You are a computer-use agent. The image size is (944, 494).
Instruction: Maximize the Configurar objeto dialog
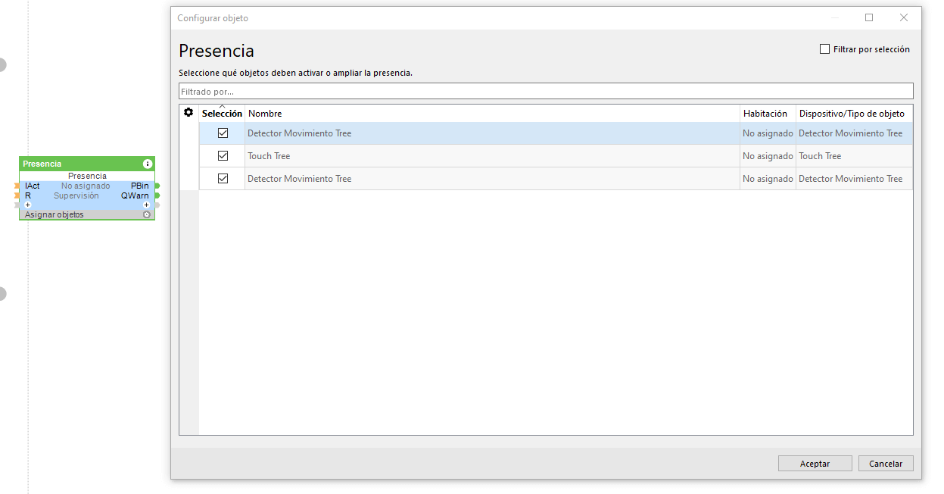coord(869,17)
